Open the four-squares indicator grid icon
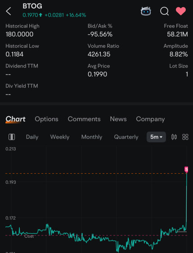 [x=185, y=137]
